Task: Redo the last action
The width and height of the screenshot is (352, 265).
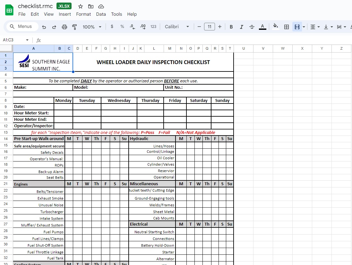Action: [x=54, y=27]
